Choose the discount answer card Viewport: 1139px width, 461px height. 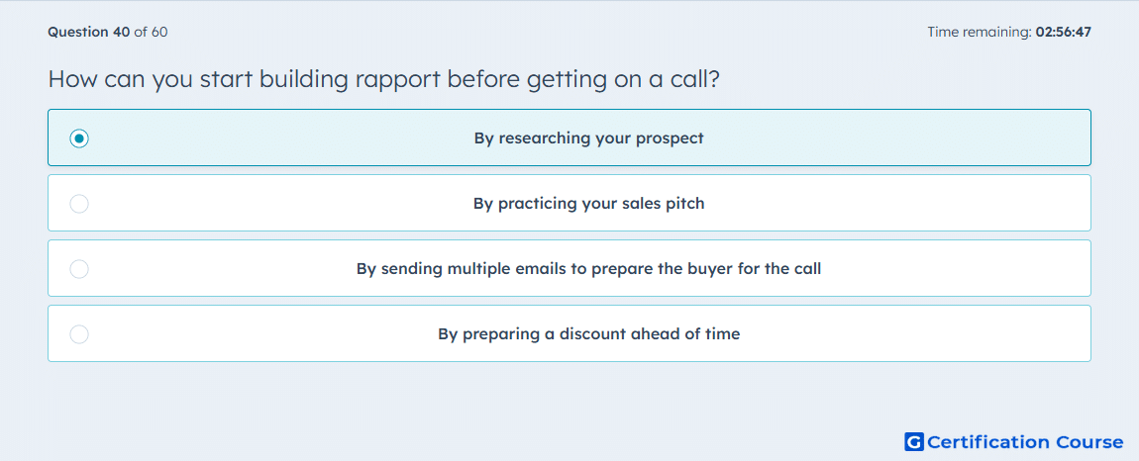coord(569,333)
